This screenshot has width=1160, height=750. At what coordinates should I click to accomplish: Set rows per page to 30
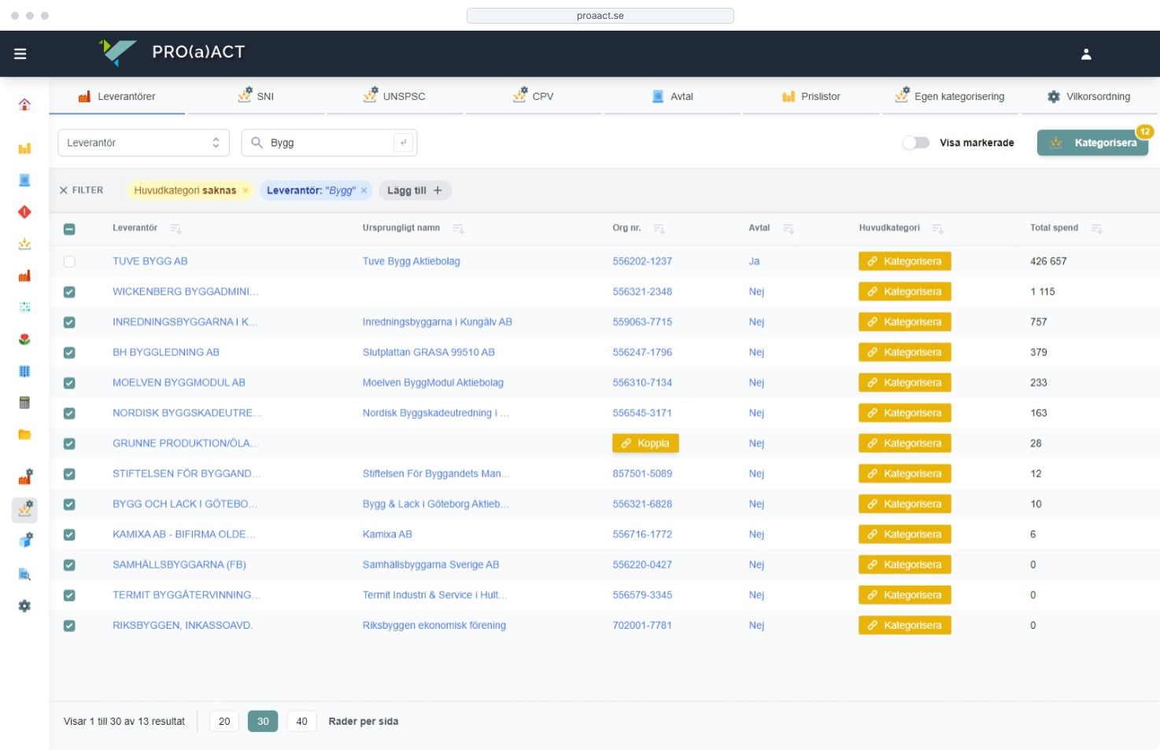(263, 721)
